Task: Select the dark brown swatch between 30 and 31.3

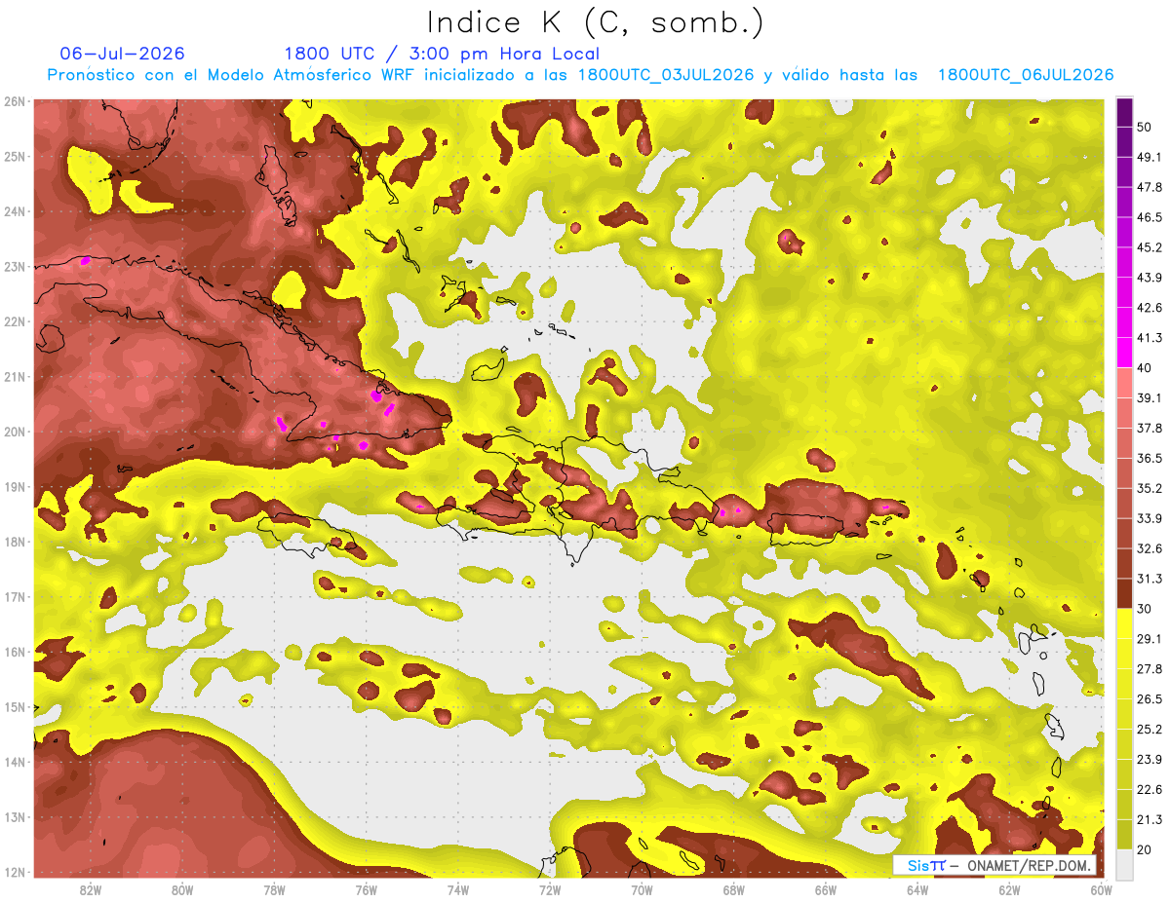Action: [1124, 593]
